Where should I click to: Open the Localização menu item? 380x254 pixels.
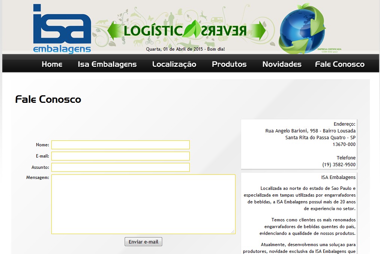coord(174,64)
